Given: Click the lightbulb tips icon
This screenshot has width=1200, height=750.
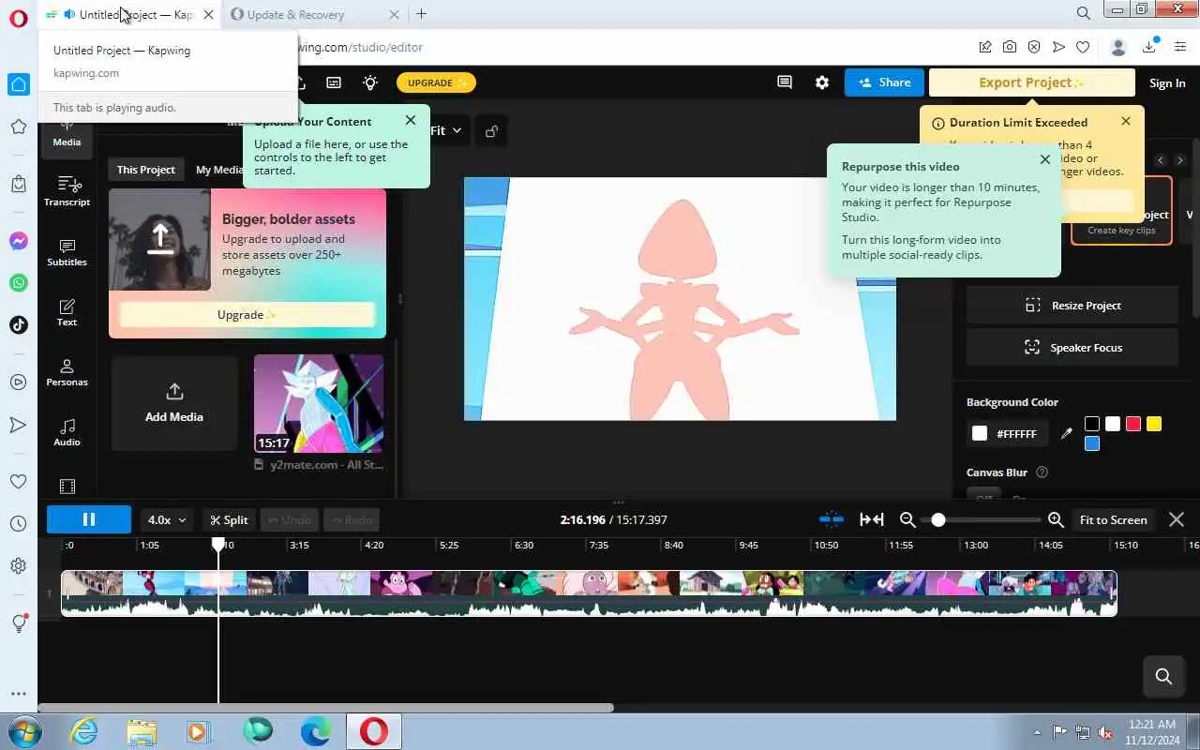Looking at the screenshot, I should click(x=370, y=82).
